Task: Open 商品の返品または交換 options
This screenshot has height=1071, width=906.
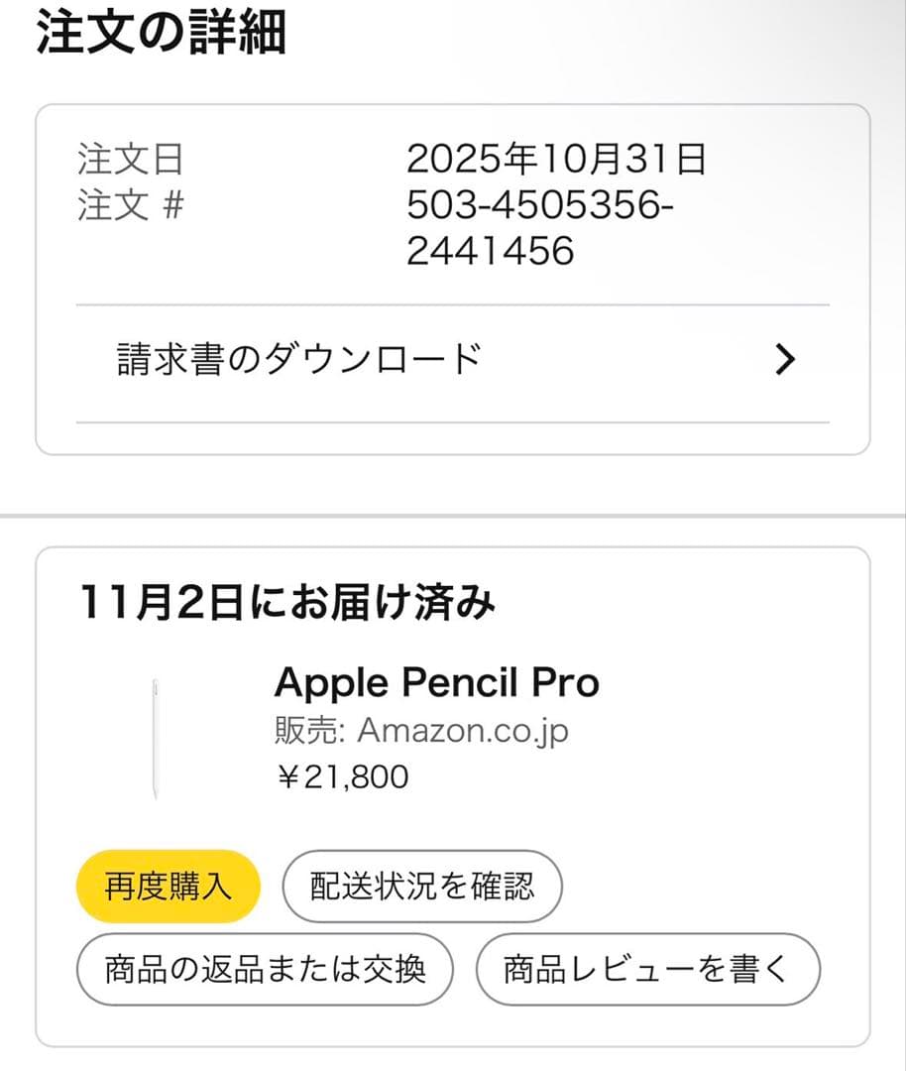Action: tap(265, 970)
